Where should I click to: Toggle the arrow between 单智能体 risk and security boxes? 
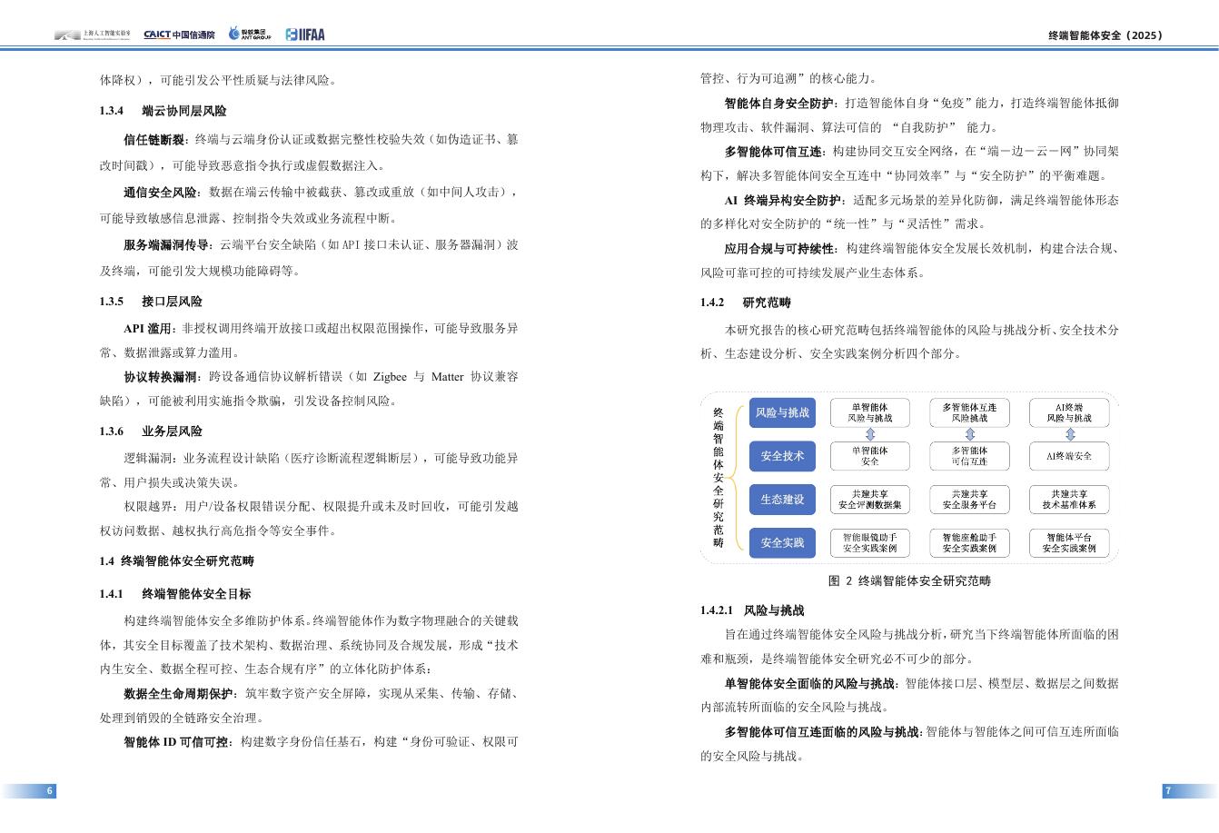tap(869, 434)
